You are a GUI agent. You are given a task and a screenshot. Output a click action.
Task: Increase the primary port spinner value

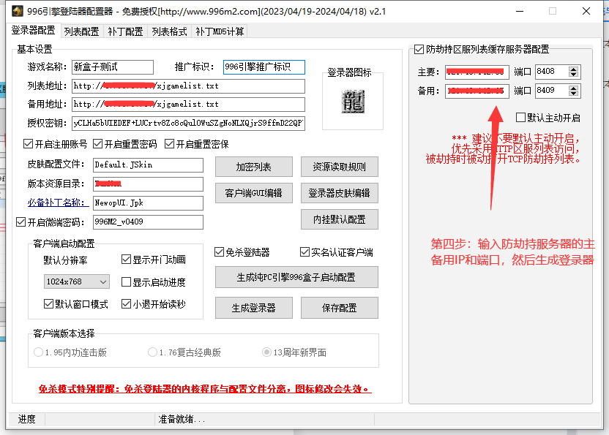573,69
